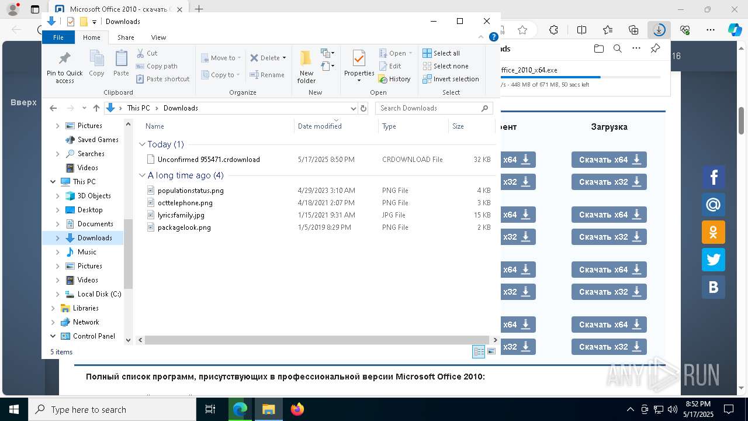748x421 pixels.
Task: Click the Back arrow in Explorer
Action: click(53, 108)
